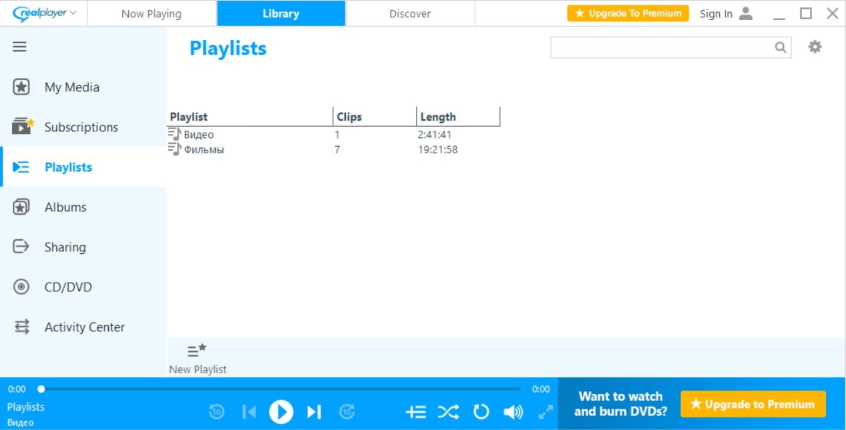846x430 pixels.
Task: Go to previous track
Action: pos(249,412)
